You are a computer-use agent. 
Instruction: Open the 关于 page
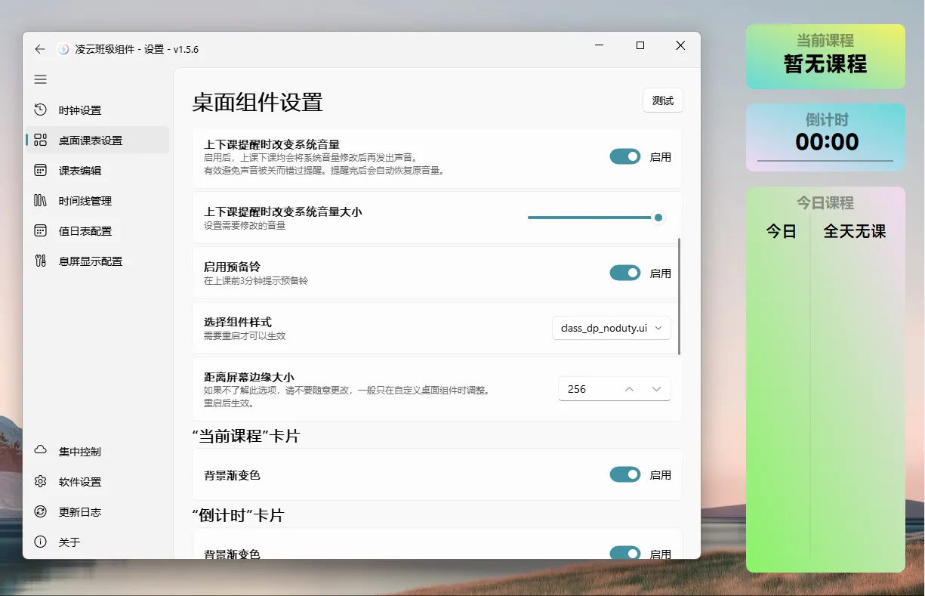point(97,542)
